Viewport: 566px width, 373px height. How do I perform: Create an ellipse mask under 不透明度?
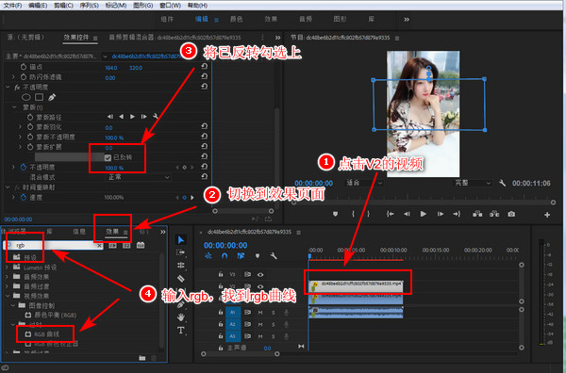pyautogui.click(x=26, y=97)
